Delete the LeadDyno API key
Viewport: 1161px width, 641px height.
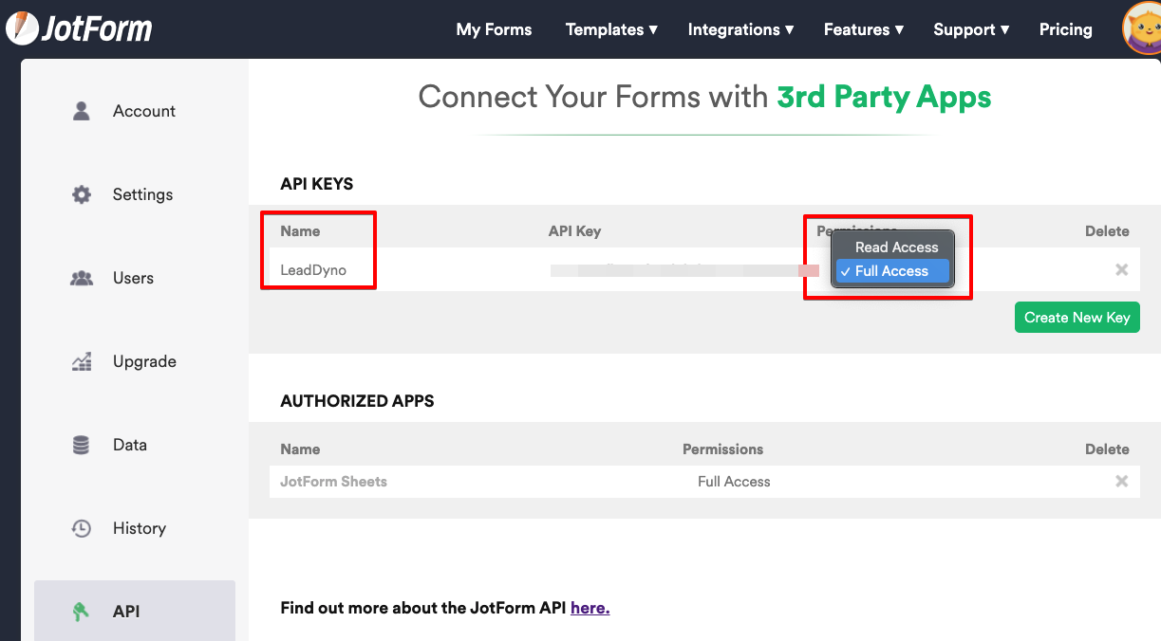1121,270
